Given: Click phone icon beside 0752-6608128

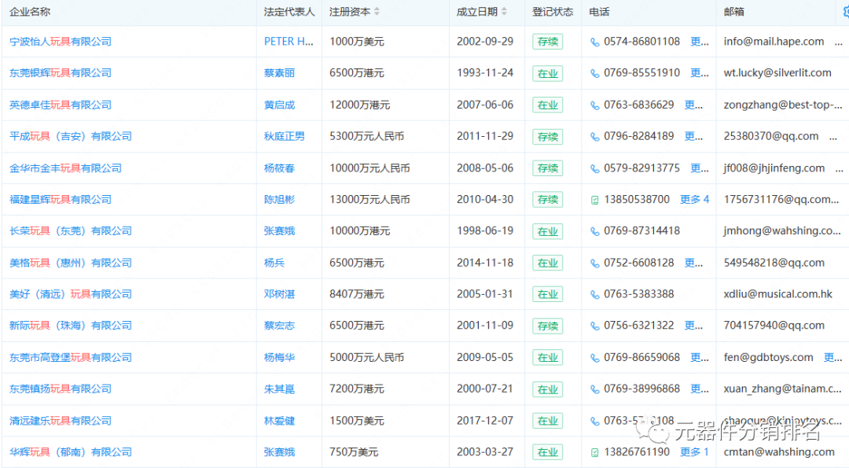Looking at the screenshot, I should pos(594,263).
